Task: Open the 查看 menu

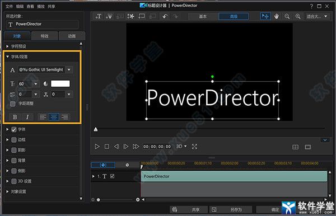Action: (x=30, y=6)
